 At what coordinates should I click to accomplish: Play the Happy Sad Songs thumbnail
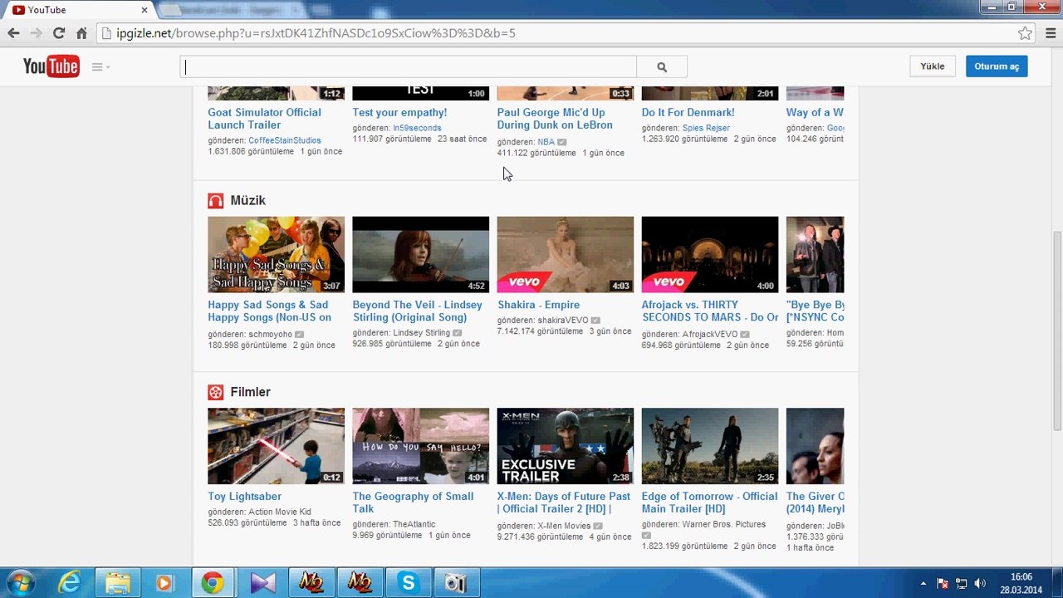276,254
